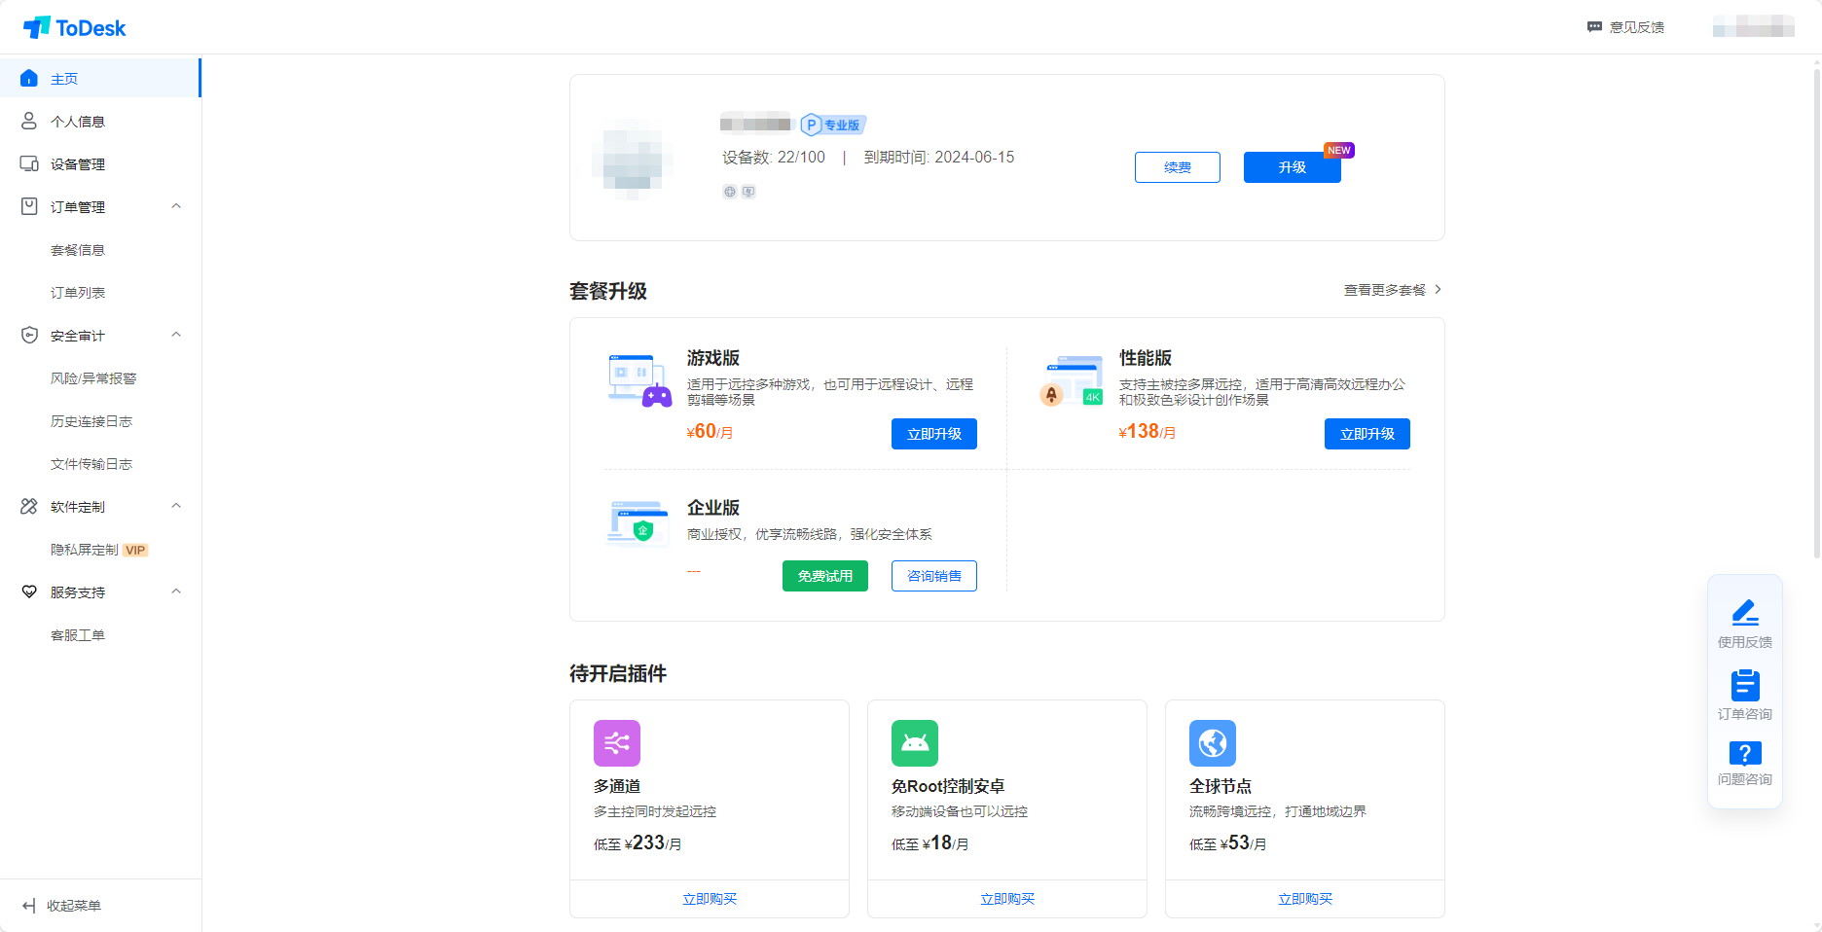Click the VIP badge next to 隐私屏定制
The height and width of the screenshot is (932, 1822).
pyautogui.click(x=135, y=550)
